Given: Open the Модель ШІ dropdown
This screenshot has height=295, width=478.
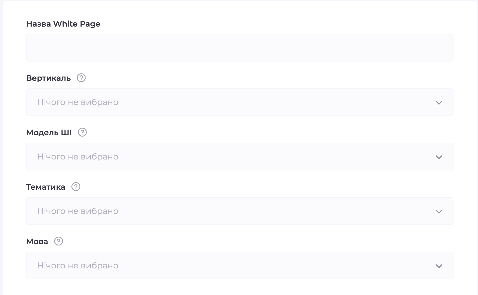Looking at the screenshot, I should pos(240,157).
